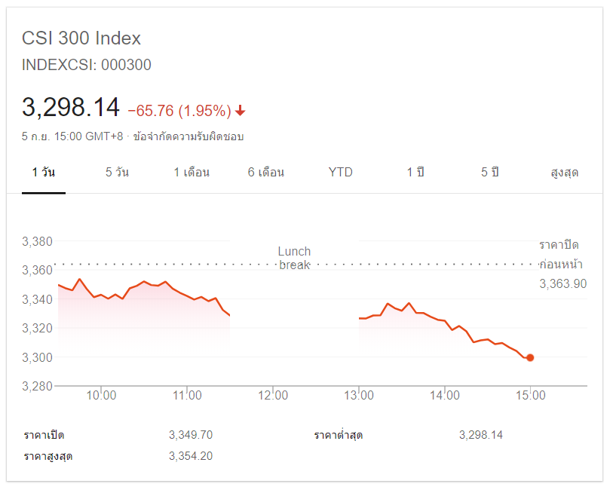Click the Lunch break label on chart
613x493 pixels.
pyautogui.click(x=294, y=258)
